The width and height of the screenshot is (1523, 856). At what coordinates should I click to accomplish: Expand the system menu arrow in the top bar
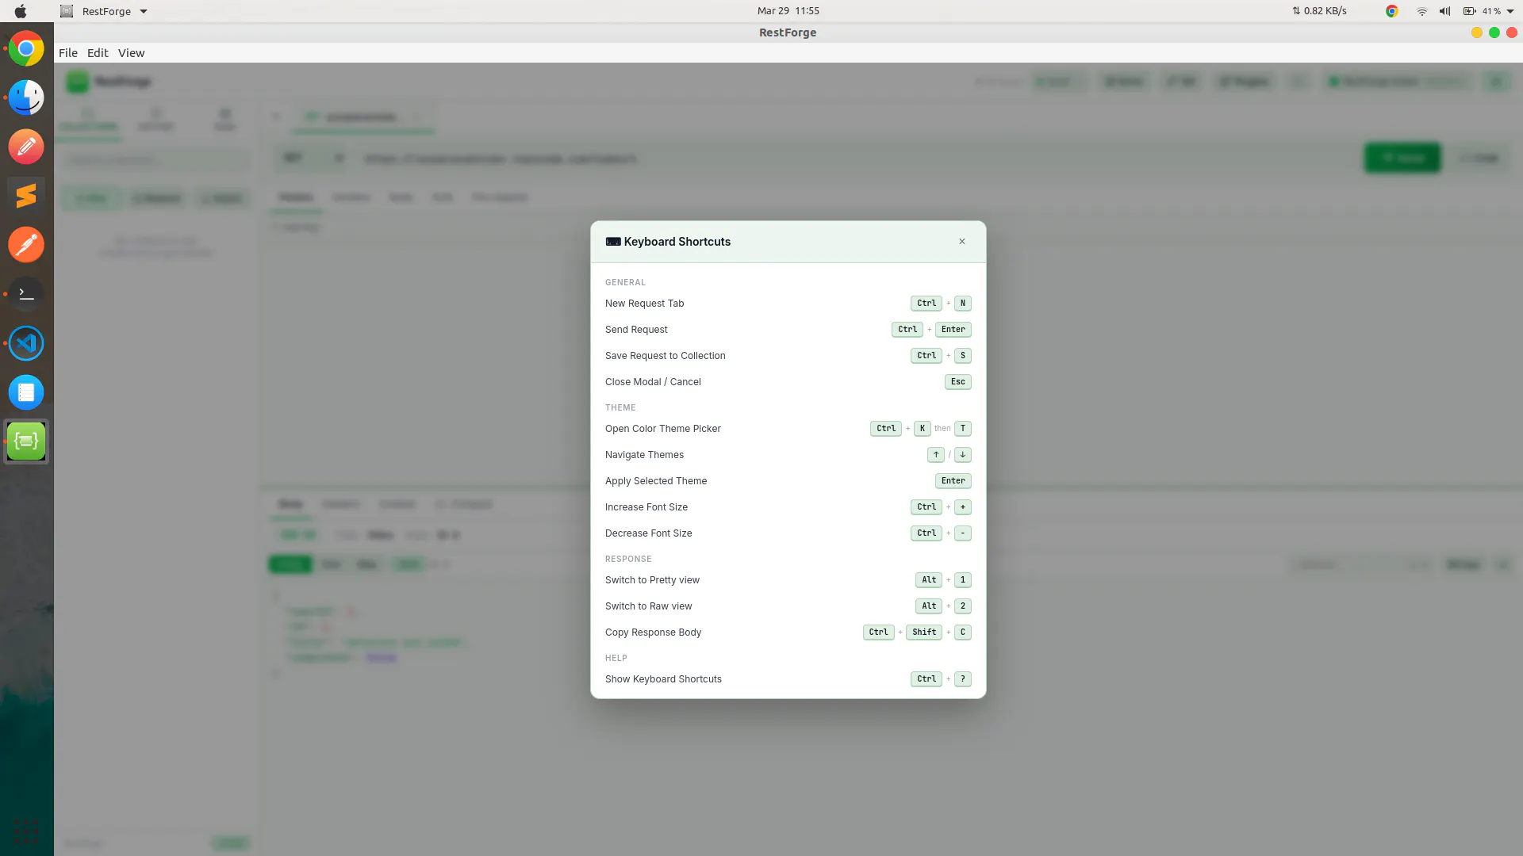pyautogui.click(x=1510, y=11)
